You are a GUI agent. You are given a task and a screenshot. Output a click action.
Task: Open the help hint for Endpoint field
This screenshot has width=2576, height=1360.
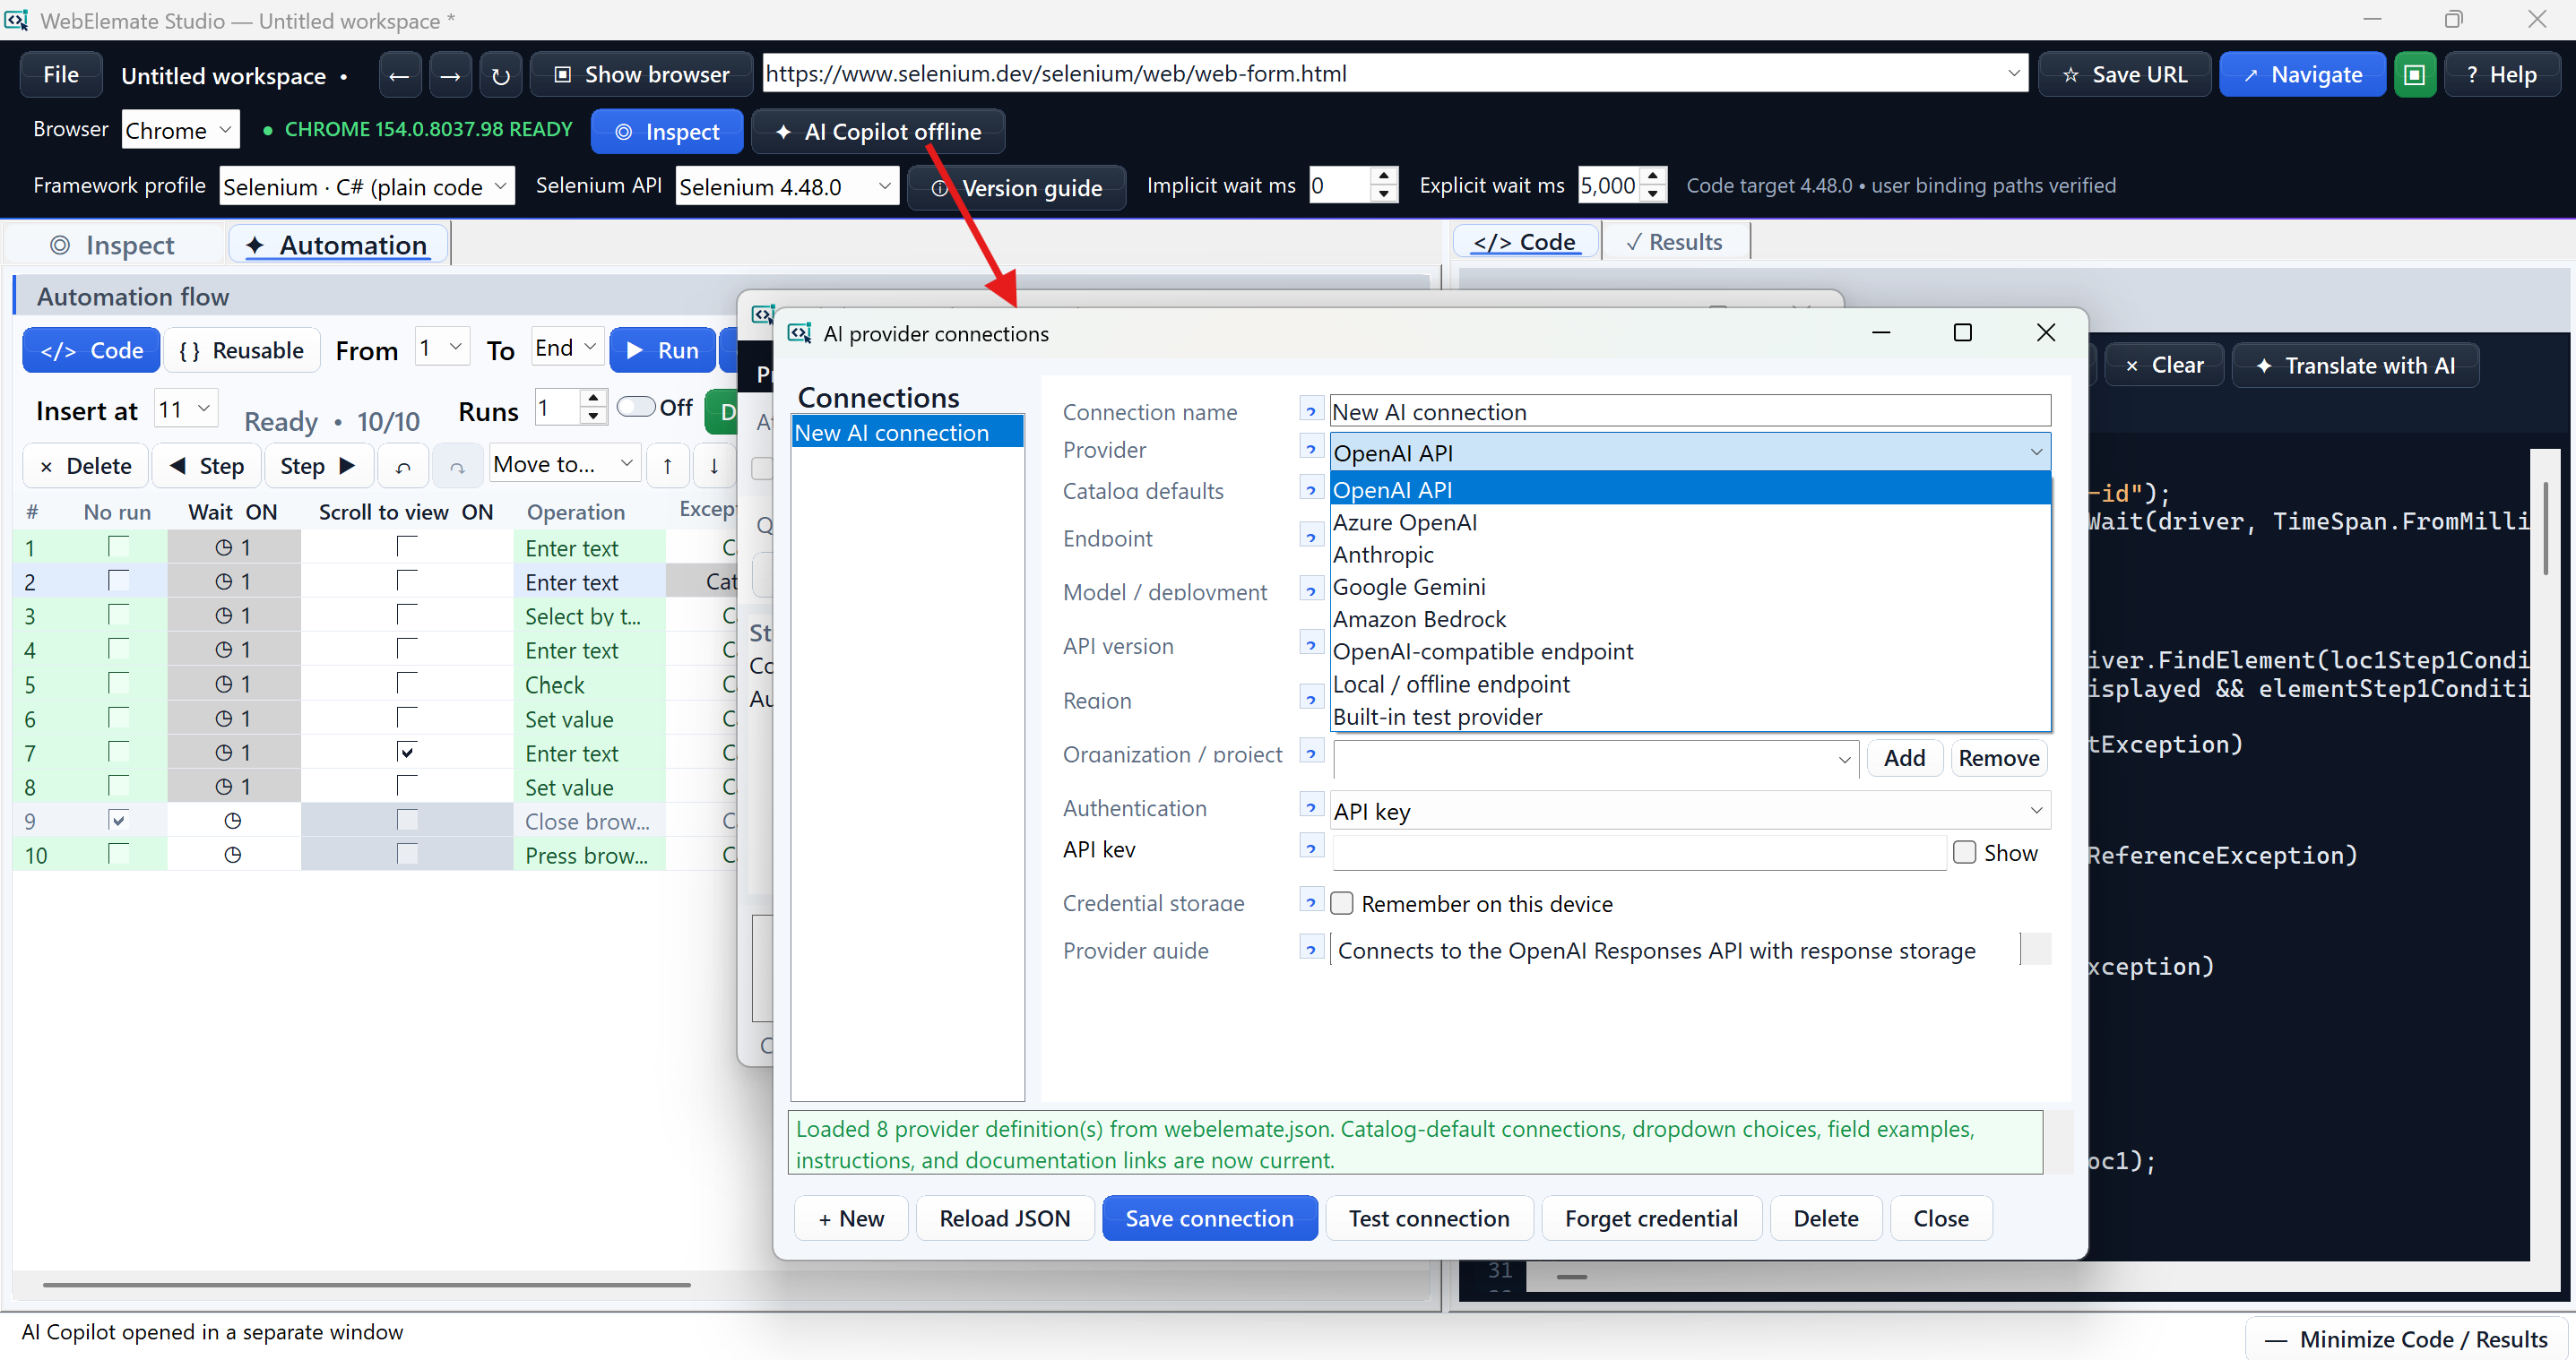click(x=1311, y=537)
